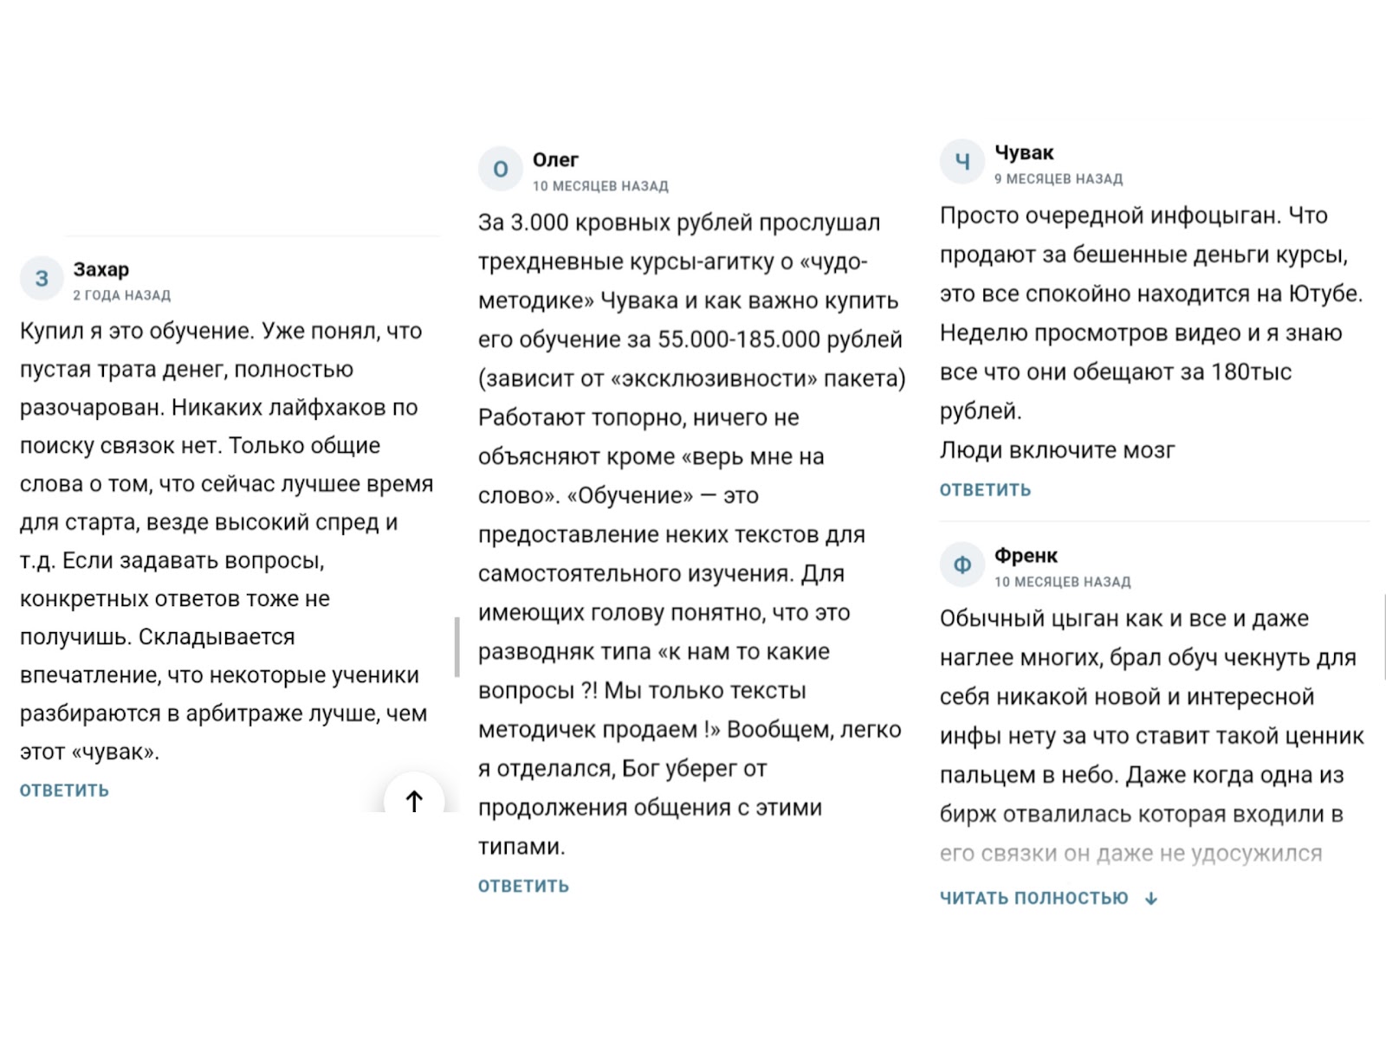Click the commenter name Олег

click(555, 160)
